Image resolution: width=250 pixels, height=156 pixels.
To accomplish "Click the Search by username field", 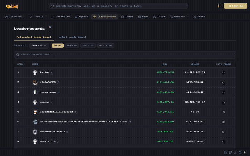I will [125, 55].
